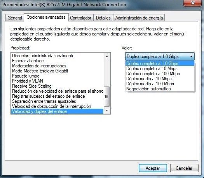Select Modo Maestro Esclavo Gigabit property
Viewport: 204px width, 178px height.
(x=57, y=71)
